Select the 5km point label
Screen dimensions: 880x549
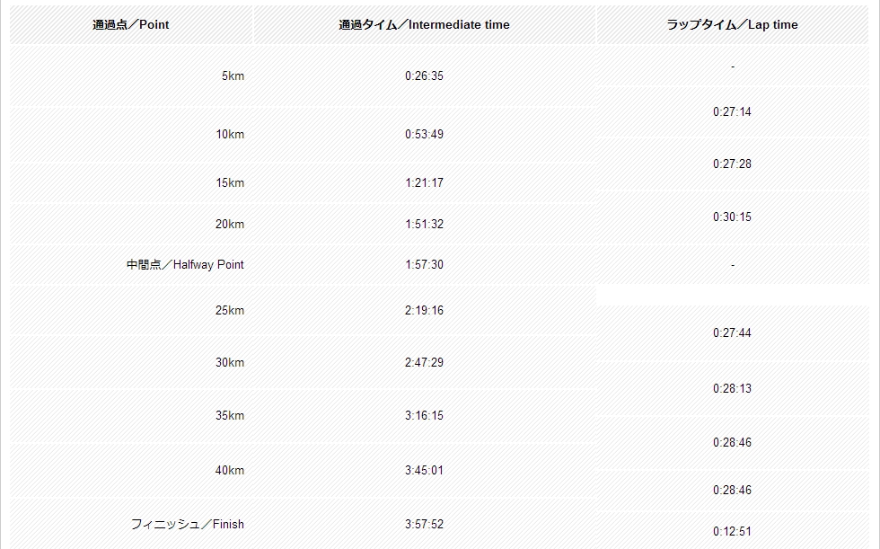(x=233, y=76)
